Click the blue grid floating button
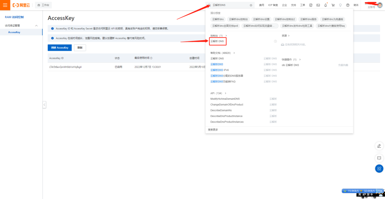385x199 pixels. click(379, 168)
